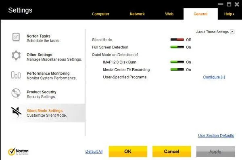242x160 pixels.
Task: Click 'Manage Miscellaneous Settings.' description
Action: tap(54, 59)
